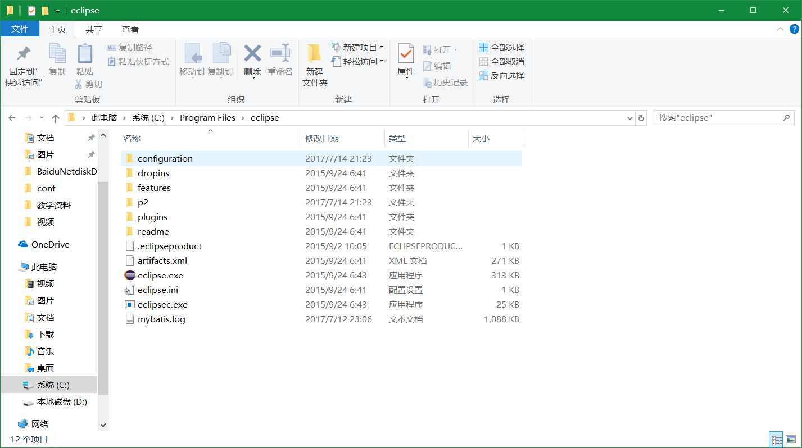Collapse the ribbon with the chevron
The height and width of the screenshot is (448, 802).
[780, 29]
